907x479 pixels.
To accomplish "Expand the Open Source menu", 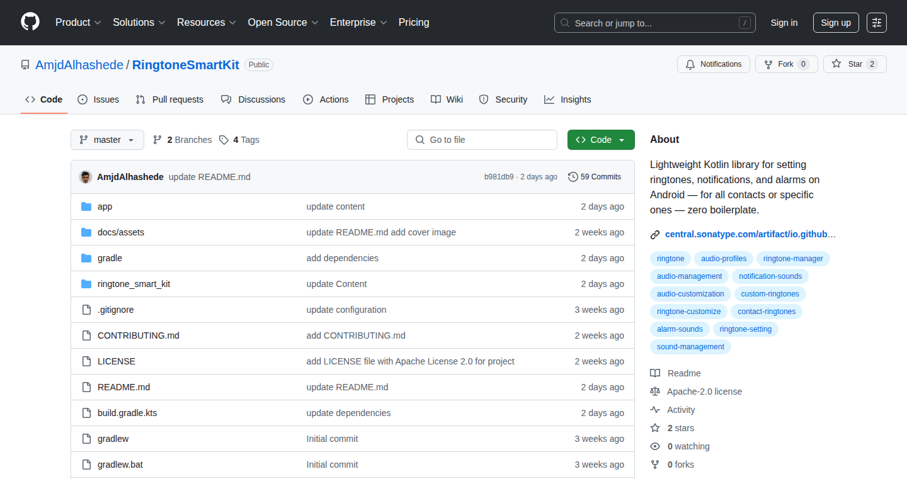I will [283, 23].
